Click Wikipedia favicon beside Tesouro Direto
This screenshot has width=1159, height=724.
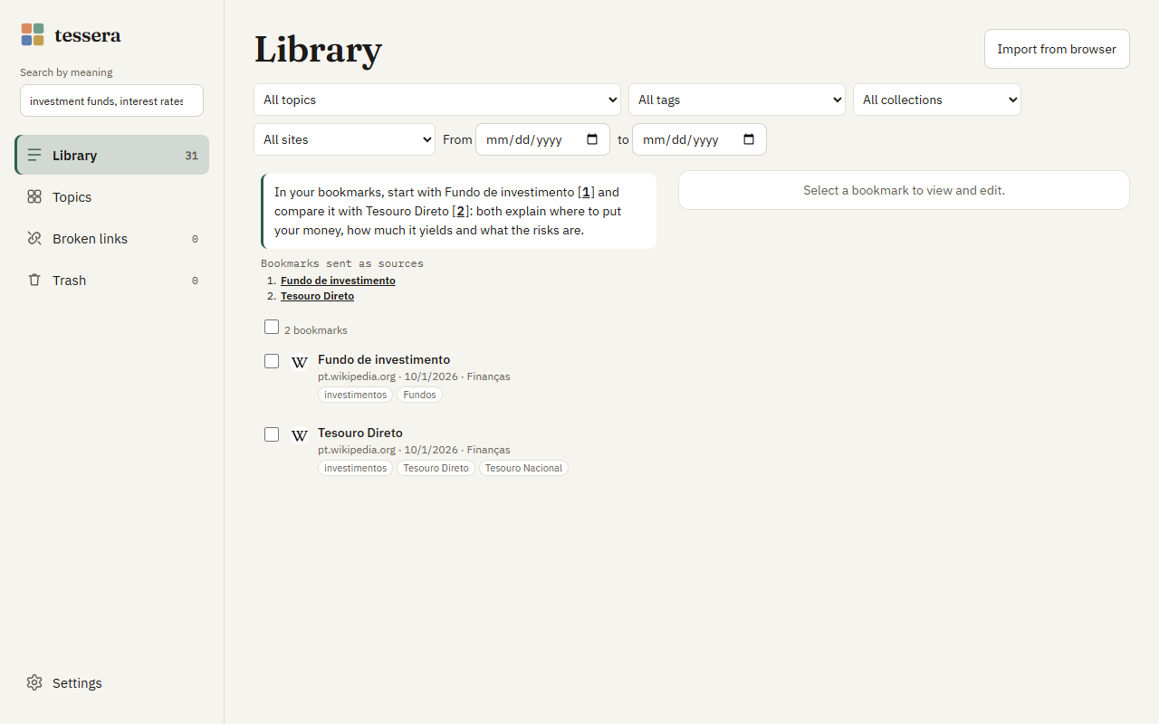coord(300,435)
